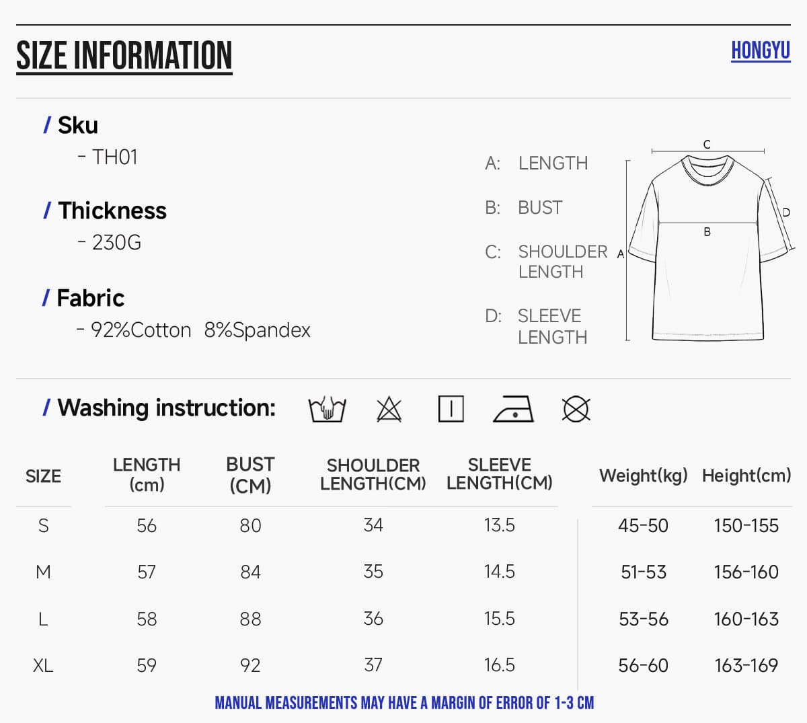The width and height of the screenshot is (807, 723).
Task: Click the A: LENGTH legend entry
Action: [537, 163]
